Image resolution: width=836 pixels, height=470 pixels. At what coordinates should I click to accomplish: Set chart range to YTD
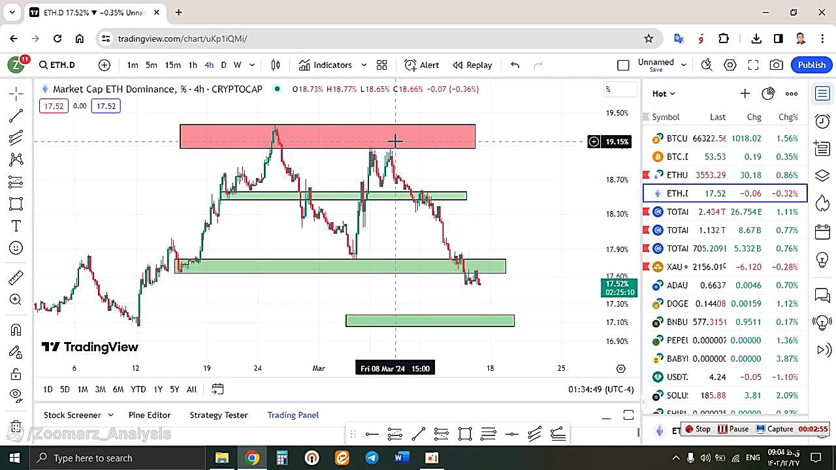tap(138, 389)
